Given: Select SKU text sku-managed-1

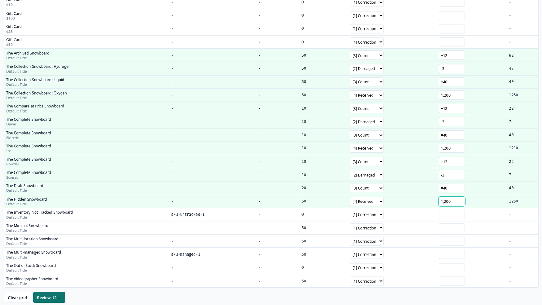Looking at the screenshot, I should point(186,255).
